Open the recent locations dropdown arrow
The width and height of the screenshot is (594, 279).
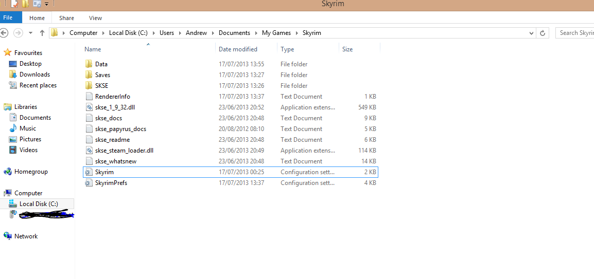[30, 33]
